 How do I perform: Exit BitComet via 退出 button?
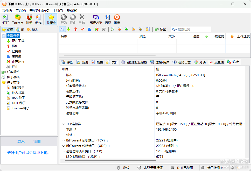point(117,19)
